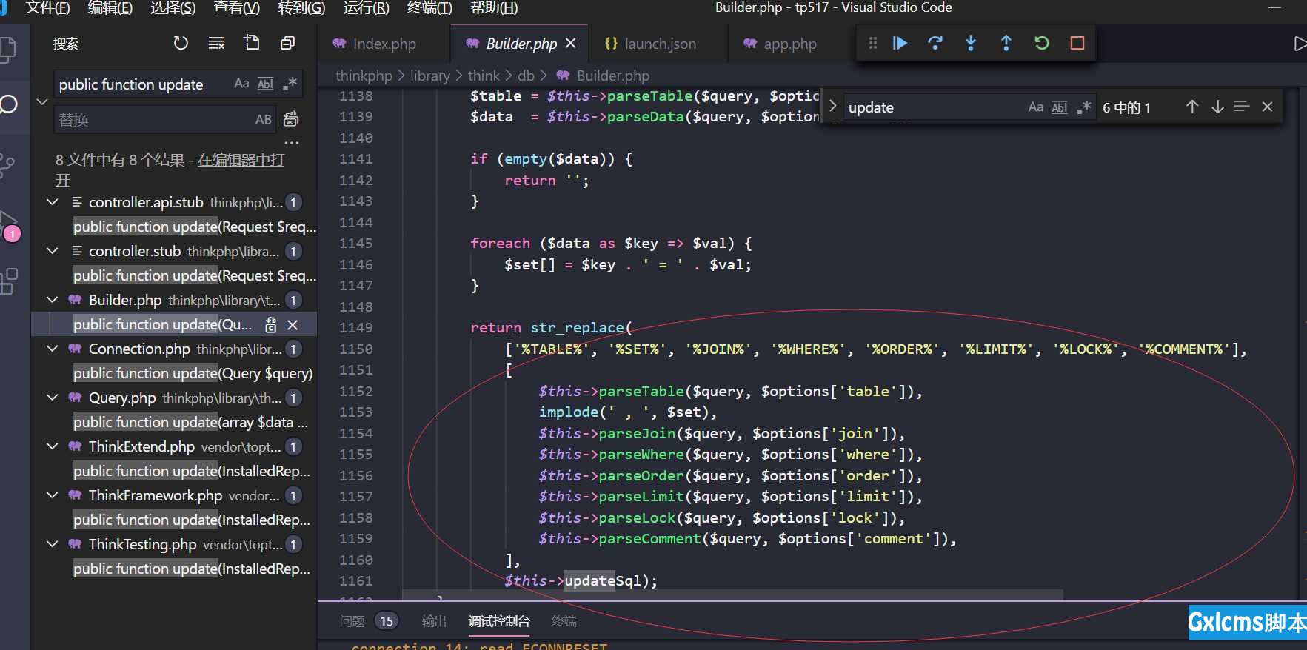
Task: Toggle regex in search panel
Action: (290, 84)
